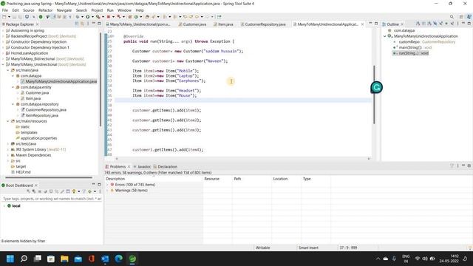Collapse the src/main/resources folder
Image resolution: width=473 pixels, height=266 pixels.
coord(8,121)
